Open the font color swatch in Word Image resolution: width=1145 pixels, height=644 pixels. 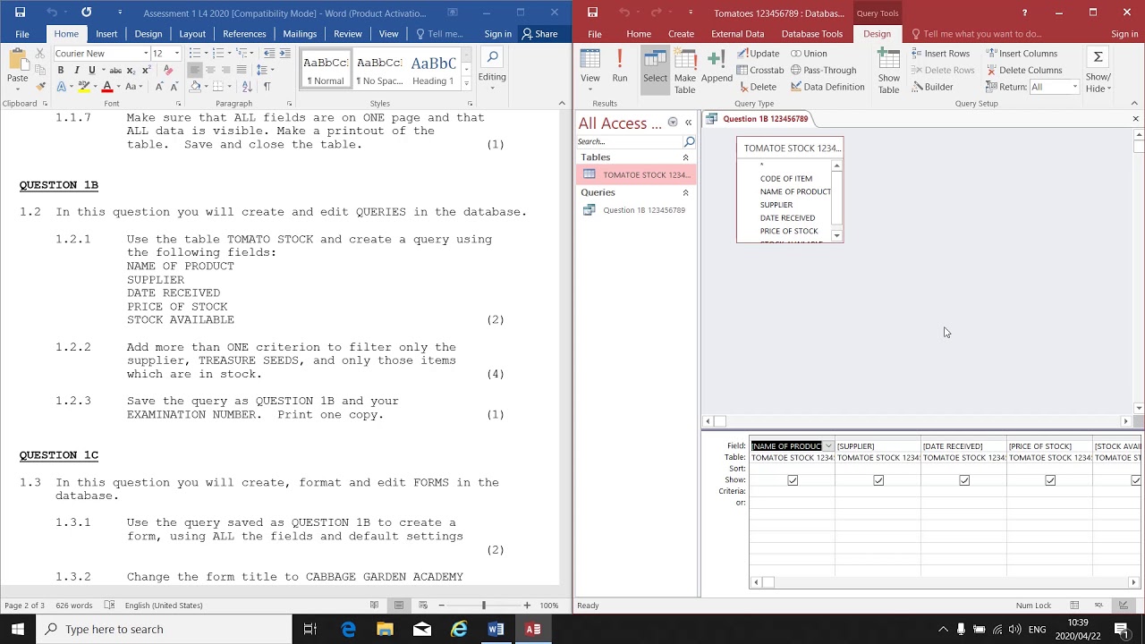pyautogui.click(x=107, y=87)
